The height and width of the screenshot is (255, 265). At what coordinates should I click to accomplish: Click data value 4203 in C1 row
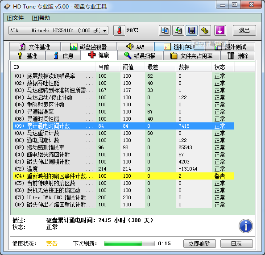point(184,162)
